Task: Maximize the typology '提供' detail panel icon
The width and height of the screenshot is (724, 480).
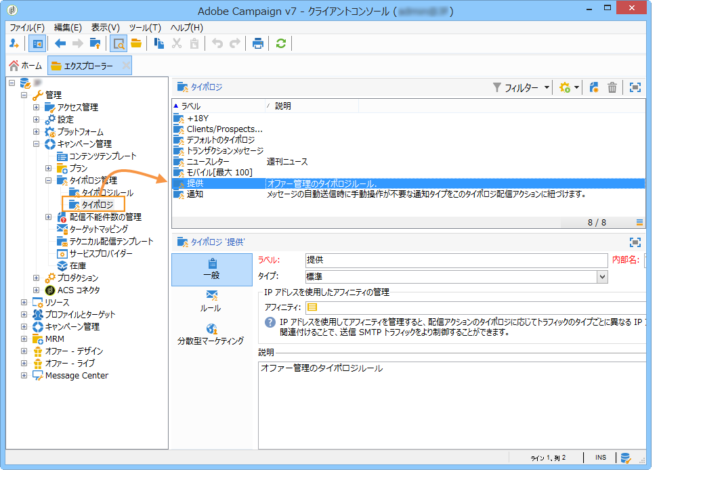Action: click(635, 242)
